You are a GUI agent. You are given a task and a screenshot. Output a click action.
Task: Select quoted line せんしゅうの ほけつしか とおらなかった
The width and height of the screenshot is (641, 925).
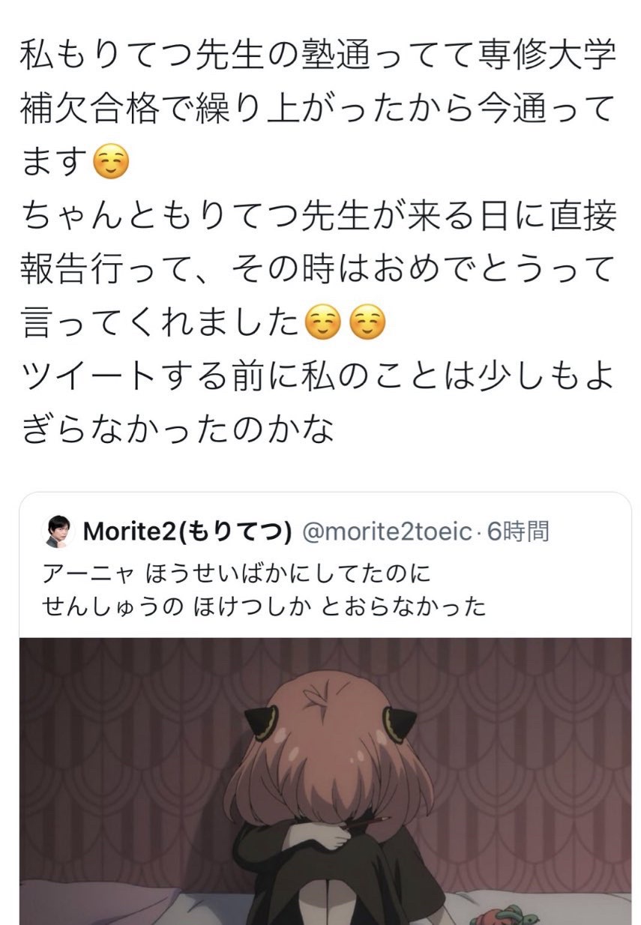(264, 606)
